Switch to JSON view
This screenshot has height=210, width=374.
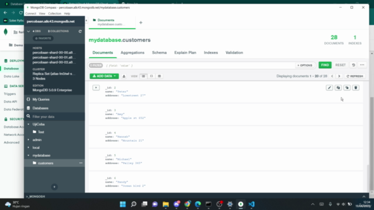coord(151,76)
